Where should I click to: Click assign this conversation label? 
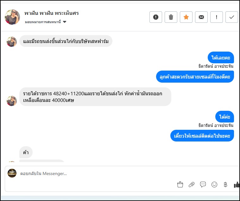point(43,22)
